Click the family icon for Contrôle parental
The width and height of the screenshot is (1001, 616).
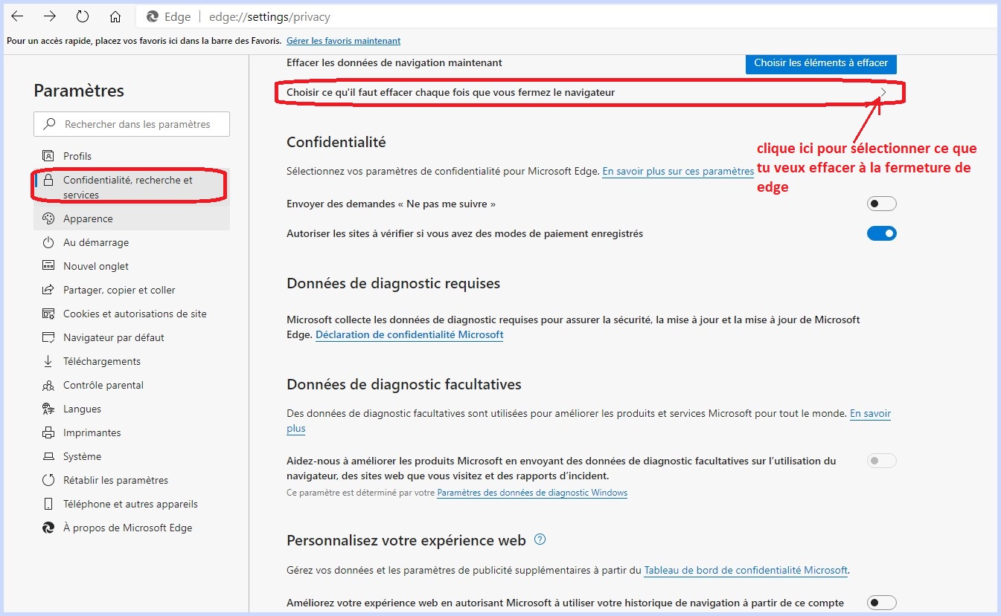click(48, 385)
